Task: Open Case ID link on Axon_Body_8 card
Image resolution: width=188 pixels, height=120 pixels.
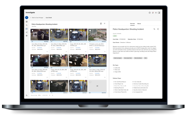Action: 40,48
